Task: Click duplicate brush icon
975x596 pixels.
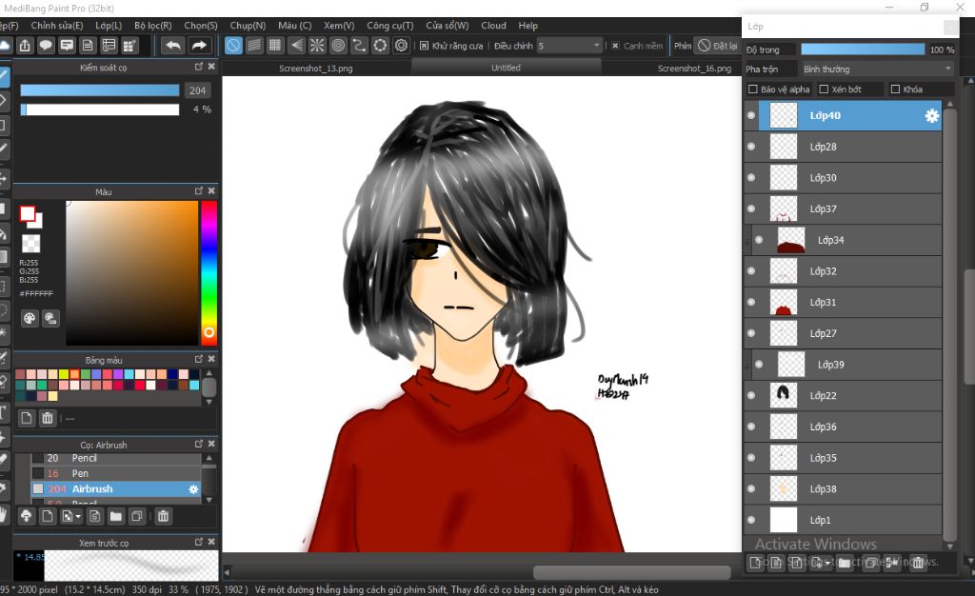Action: pyautogui.click(x=137, y=516)
